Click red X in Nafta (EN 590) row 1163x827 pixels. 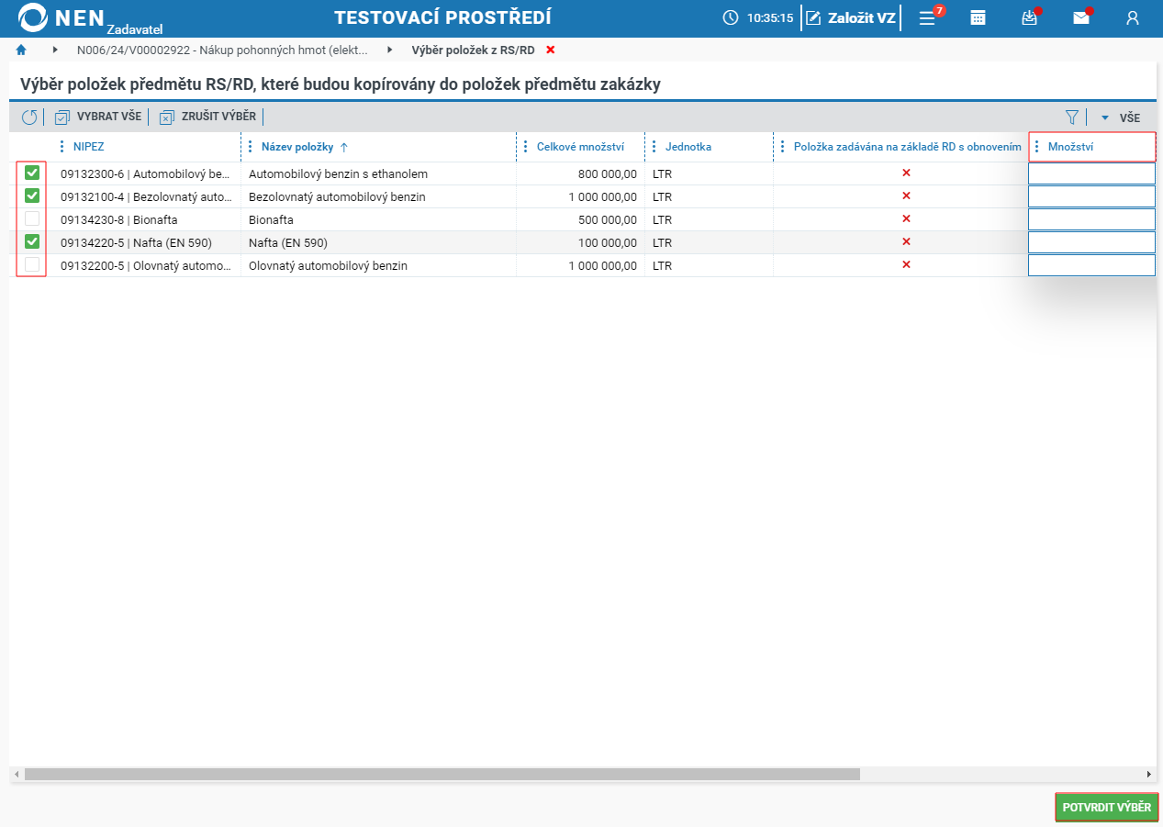[x=906, y=241]
